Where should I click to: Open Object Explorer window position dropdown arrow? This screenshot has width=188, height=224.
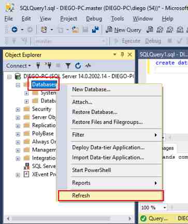click(x=114, y=54)
